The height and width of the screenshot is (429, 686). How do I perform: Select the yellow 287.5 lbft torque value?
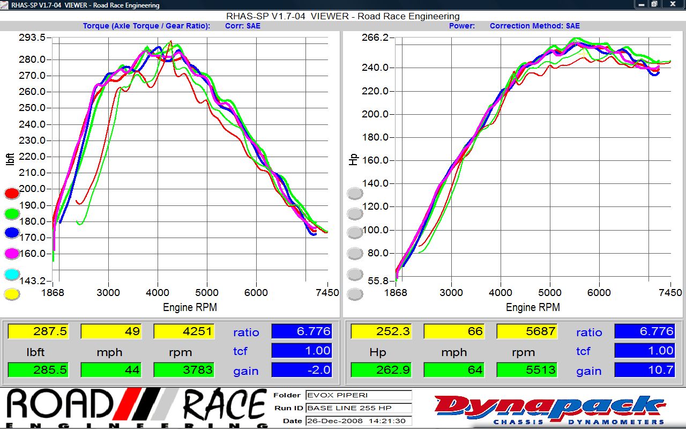(38, 331)
